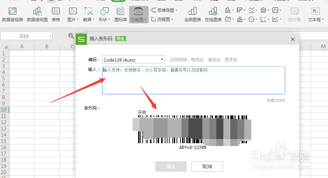Image resolution: width=328 pixels, height=178 pixels.
Task: Select column B header
Action: pyautogui.click(x=47, y=47)
